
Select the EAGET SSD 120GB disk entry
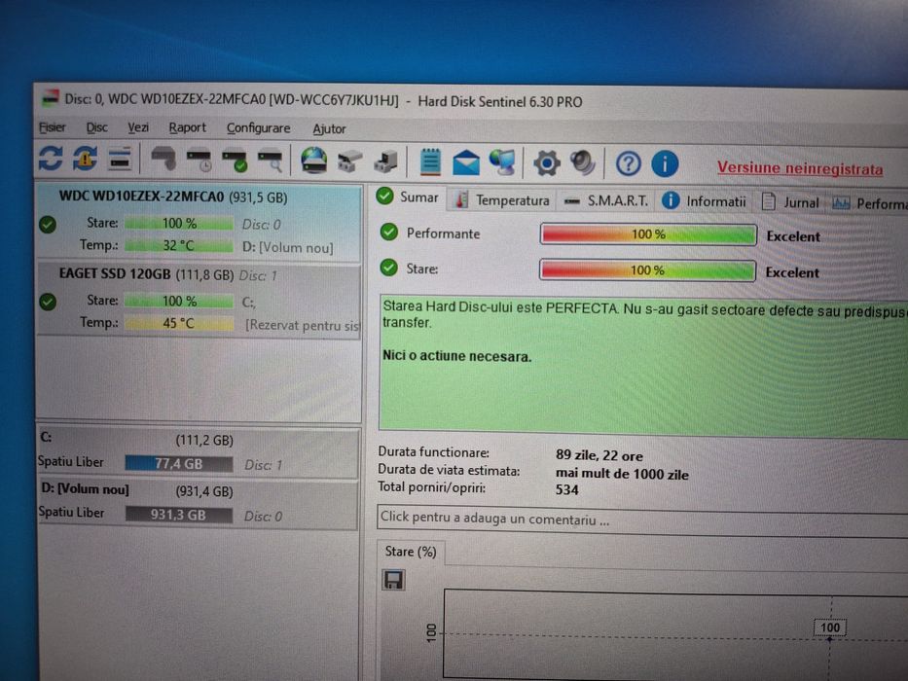click(199, 300)
